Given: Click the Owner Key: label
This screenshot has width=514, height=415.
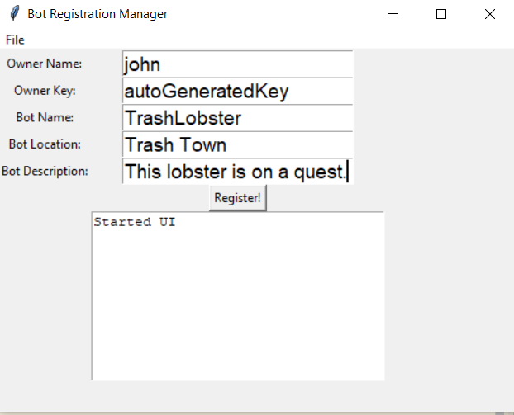Looking at the screenshot, I should (45, 91).
